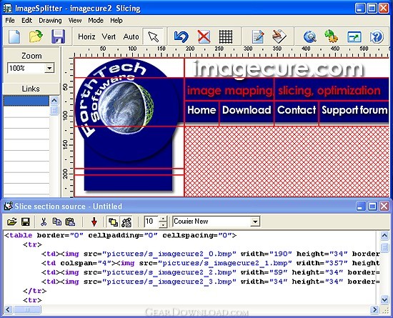
Task: Click red down-arrow icon in source toolbar
Action: click(x=94, y=222)
